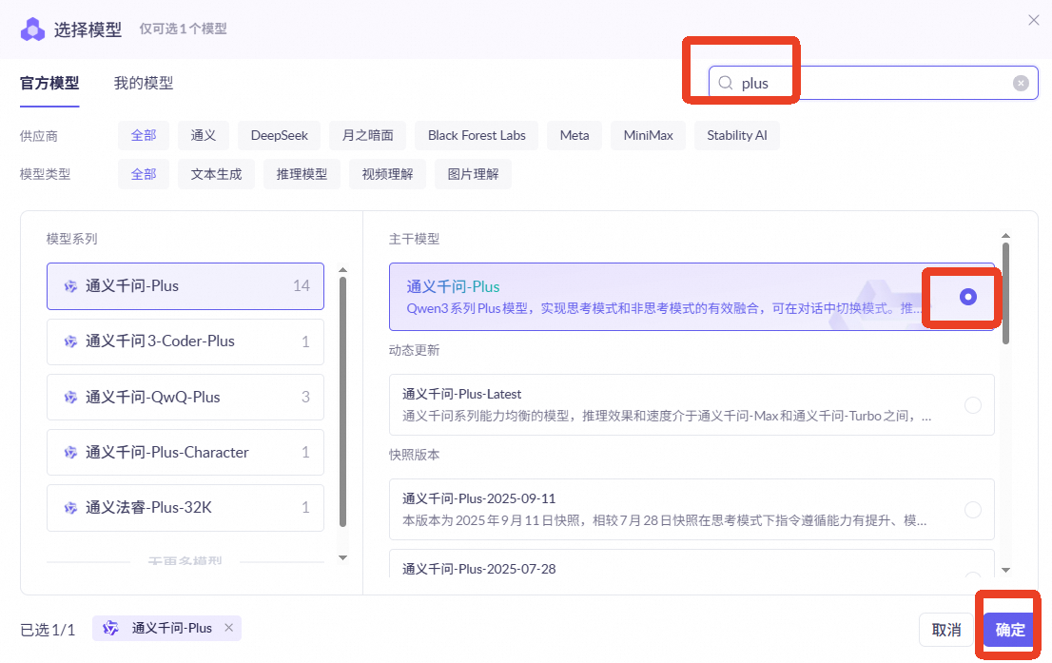The width and height of the screenshot is (1052, 663).
Task: Click the 快照版本 section label
Action: pos(414,455)
